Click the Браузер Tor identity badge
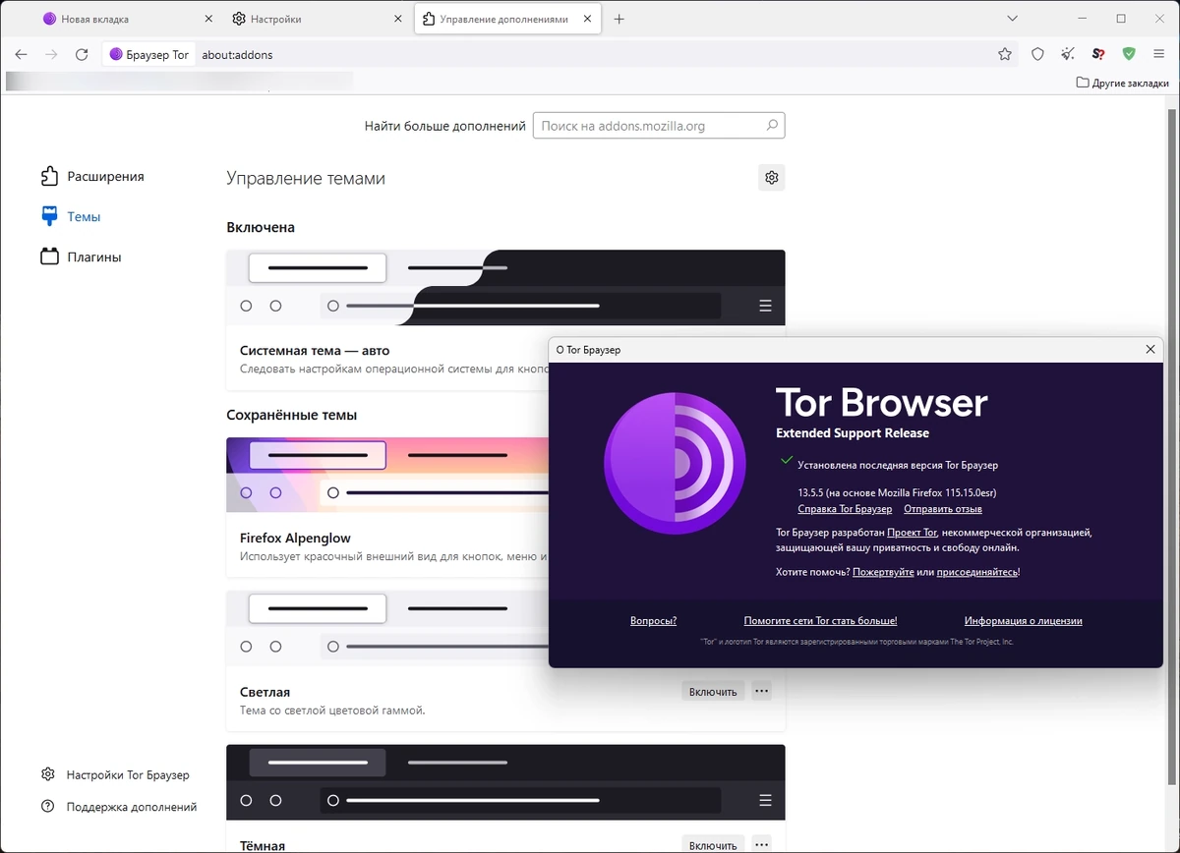This screenshot has height=853, width=1180. point(149,55)
